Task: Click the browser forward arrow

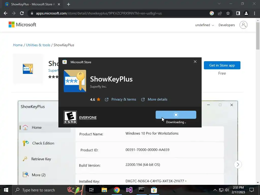Action: click(x=14, y=13)
